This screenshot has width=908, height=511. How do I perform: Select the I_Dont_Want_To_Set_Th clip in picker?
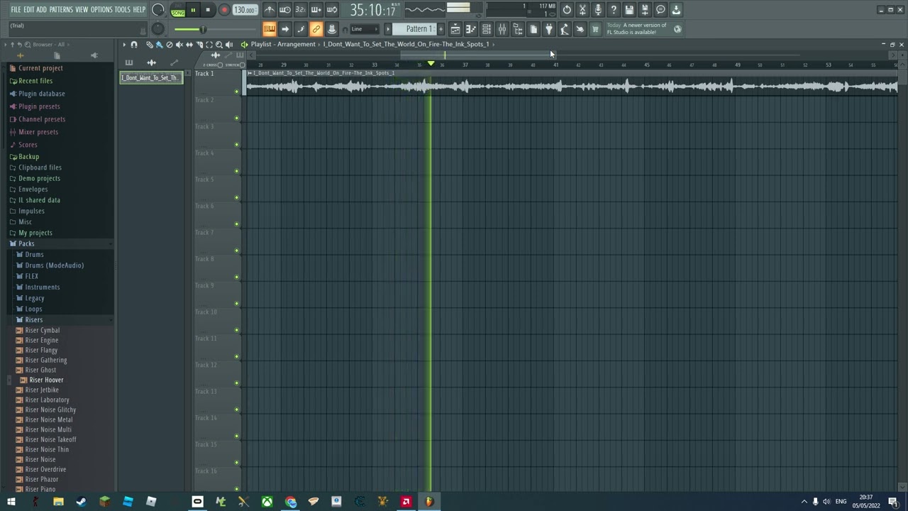click(x=151, y=77)
